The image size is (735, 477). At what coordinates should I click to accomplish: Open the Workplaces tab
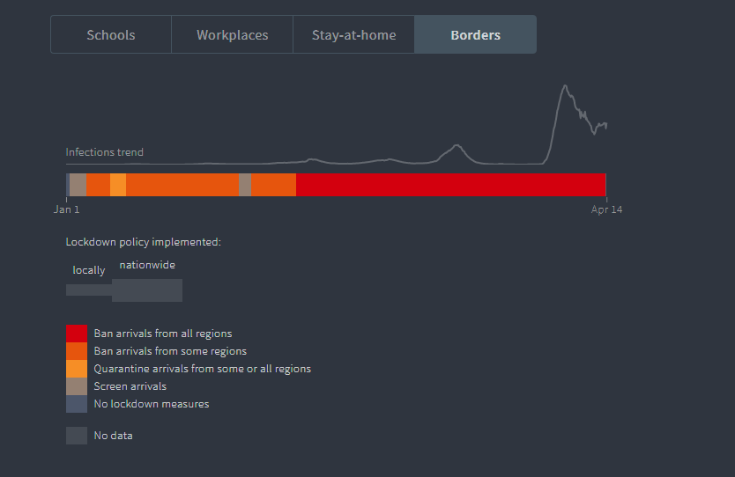(x=232, y=35)
